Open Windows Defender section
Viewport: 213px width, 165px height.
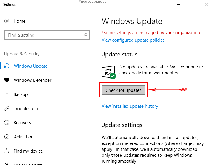click(x=33, y=80)
